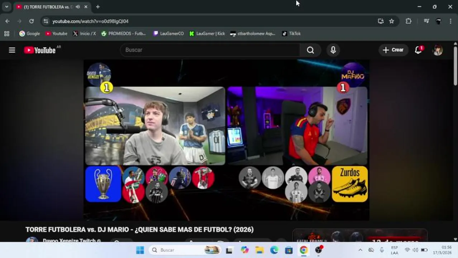
Task: Open Microsoft Store from taskbar
Action: (x=289, y=250)
